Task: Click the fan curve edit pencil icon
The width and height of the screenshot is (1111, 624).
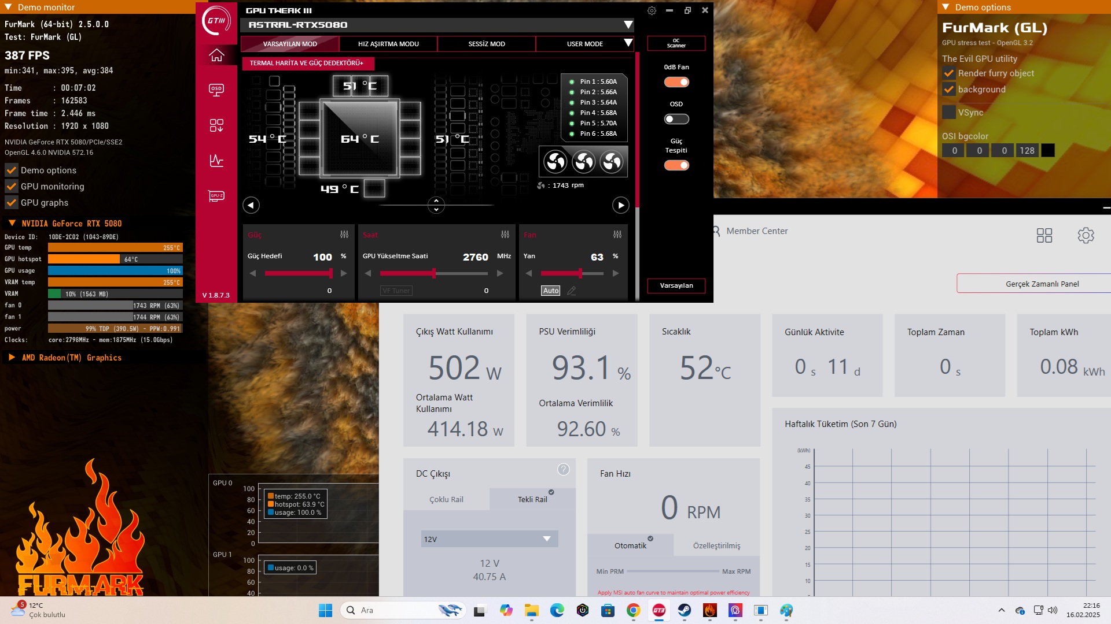Action: (572, 291)
